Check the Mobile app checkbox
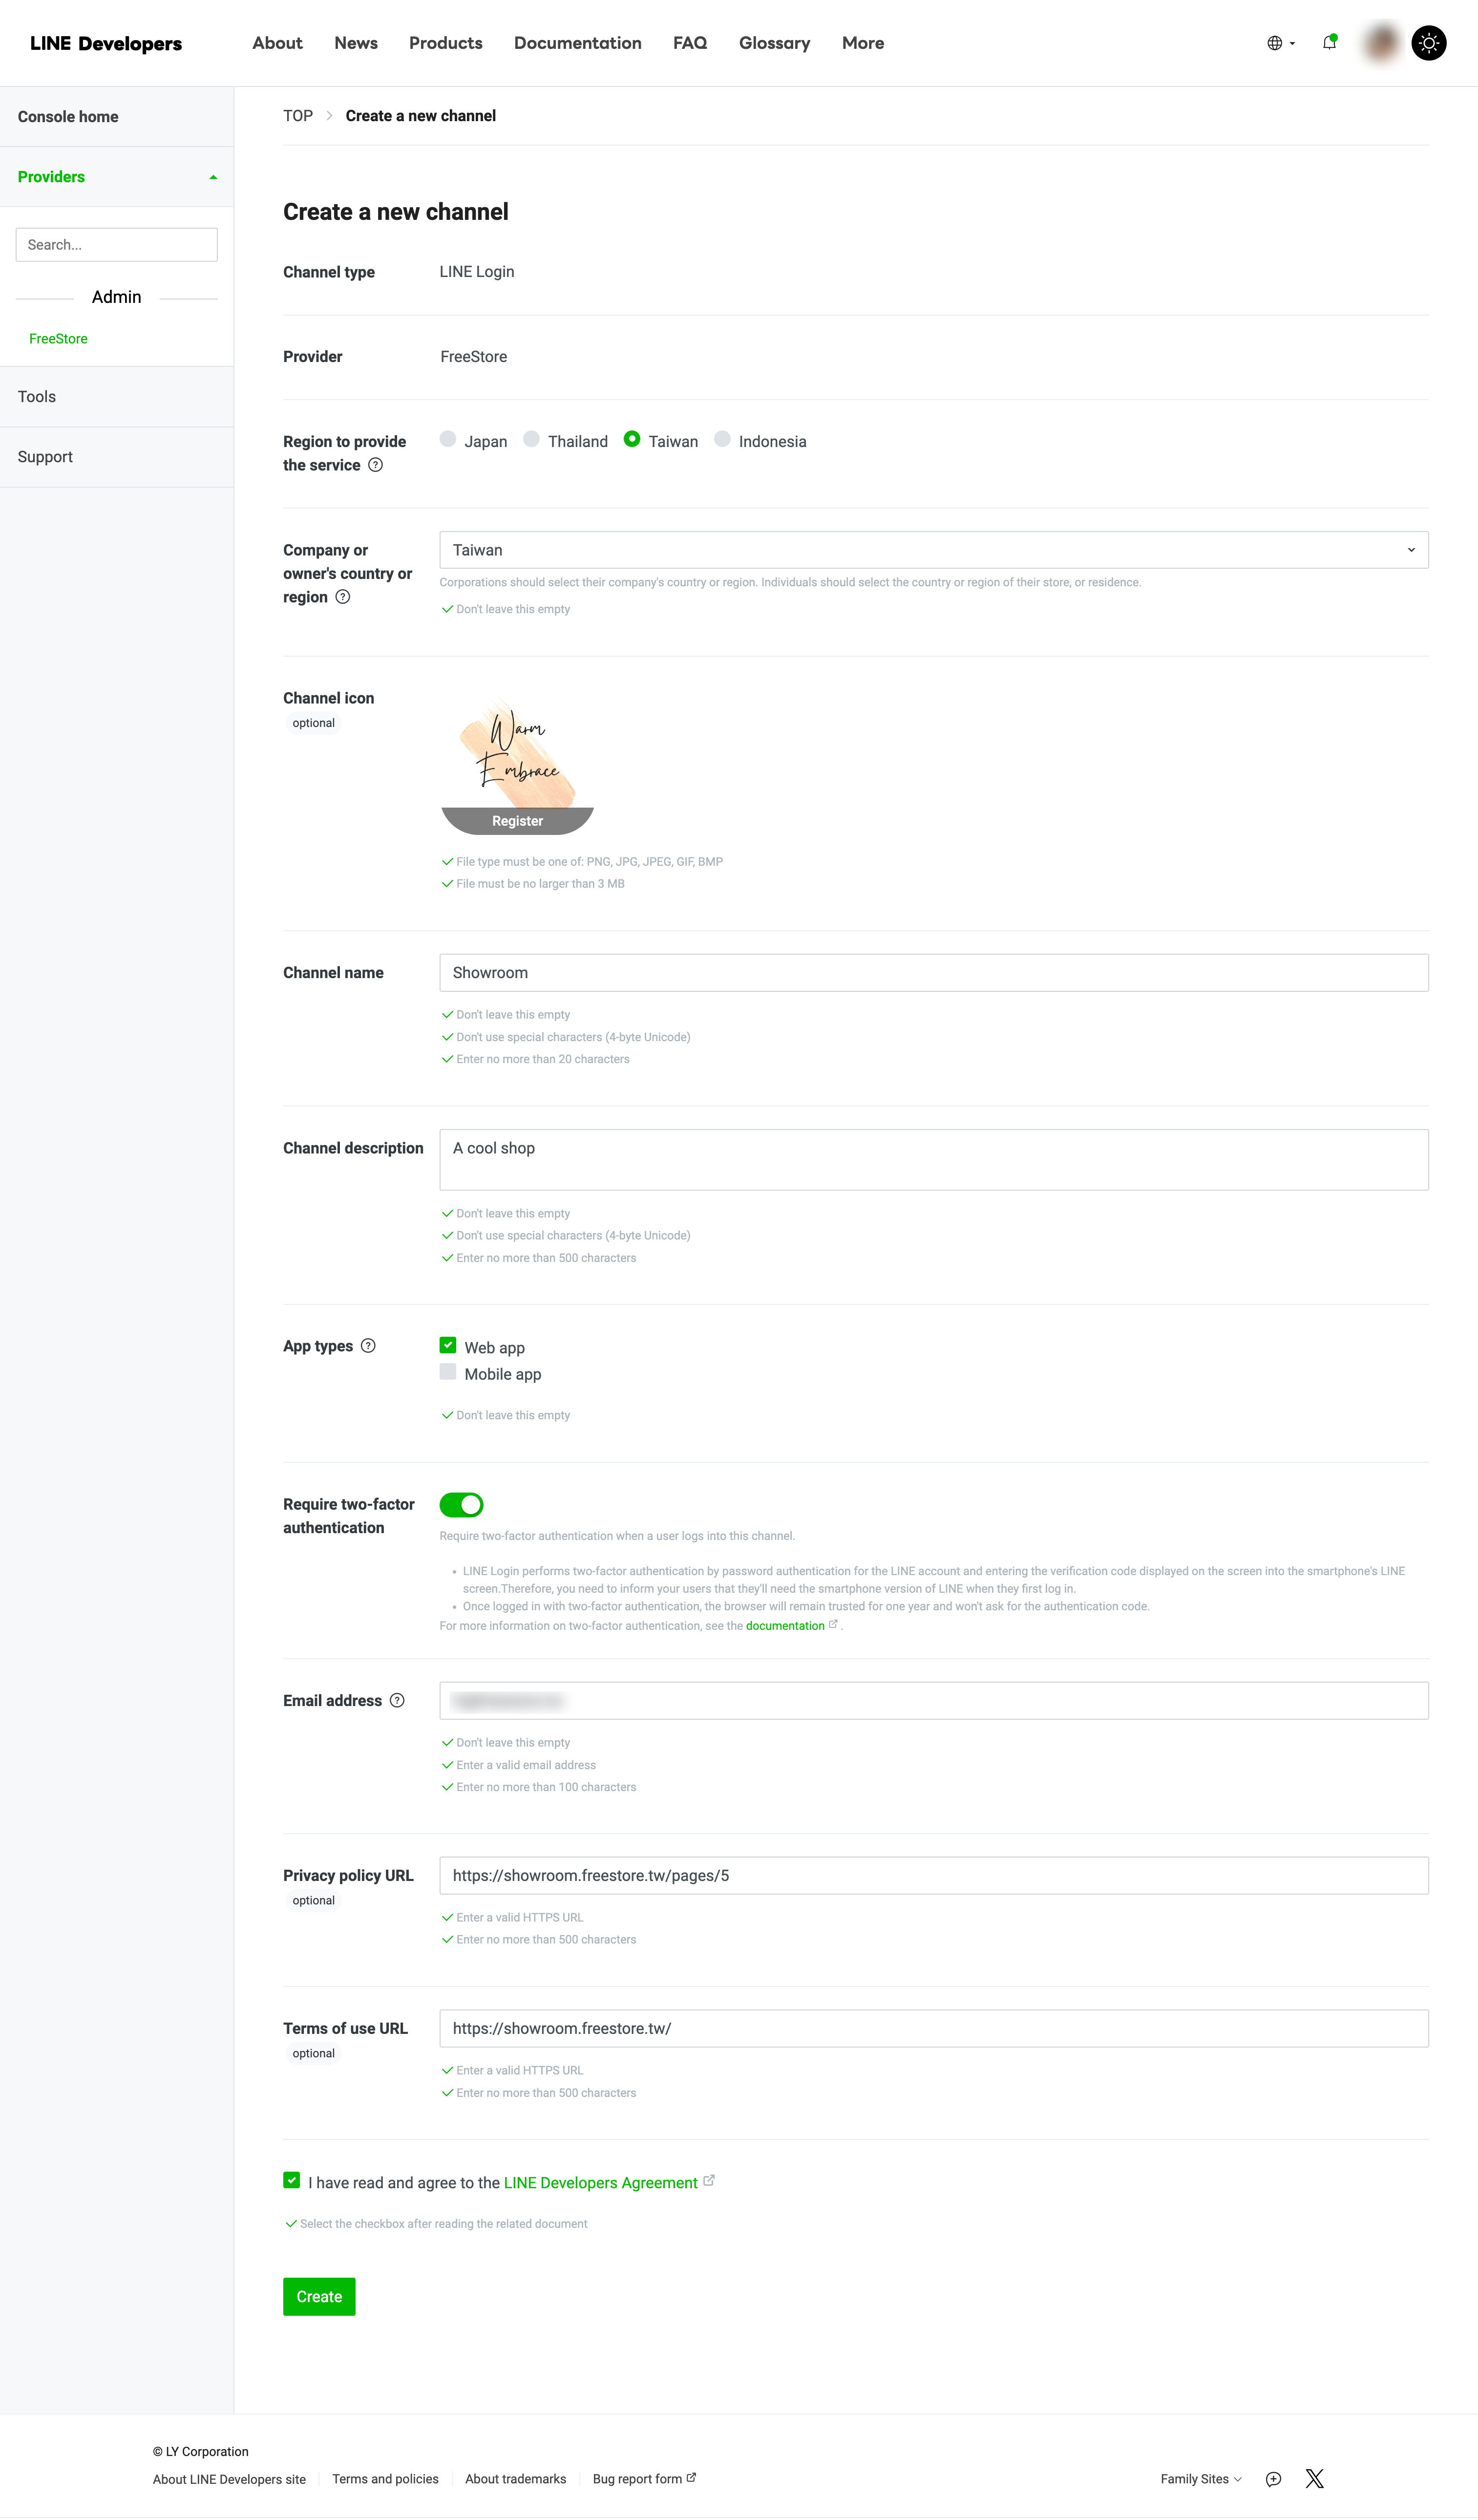 [448, 1372]
